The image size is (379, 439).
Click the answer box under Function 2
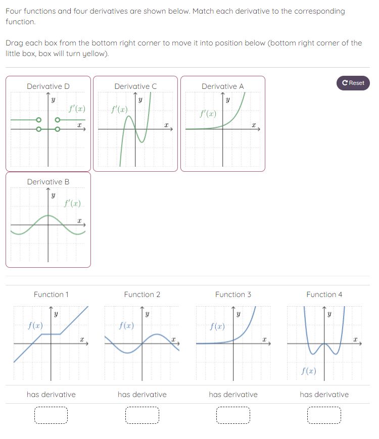(x=142, y=414)
